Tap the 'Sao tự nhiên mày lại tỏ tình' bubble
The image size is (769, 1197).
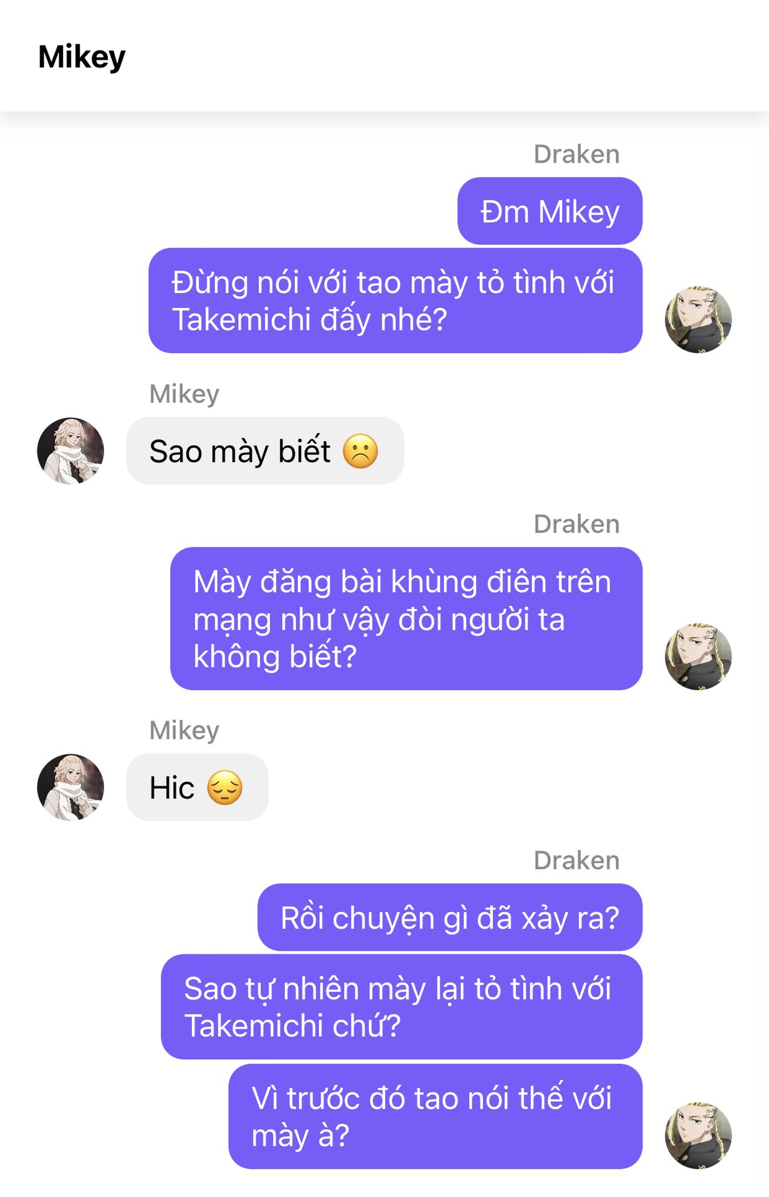coord(401,1006)
